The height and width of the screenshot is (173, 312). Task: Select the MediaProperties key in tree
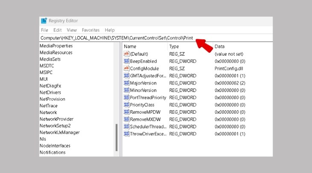pyautogui.click(x=56, y=46)
